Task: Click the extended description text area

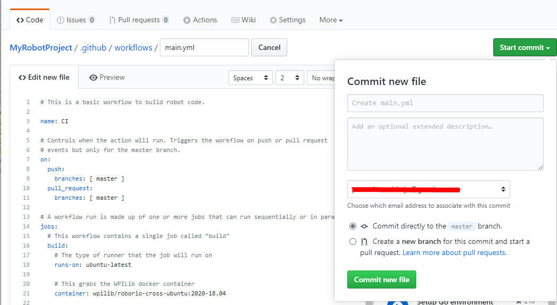Action: 445,143
